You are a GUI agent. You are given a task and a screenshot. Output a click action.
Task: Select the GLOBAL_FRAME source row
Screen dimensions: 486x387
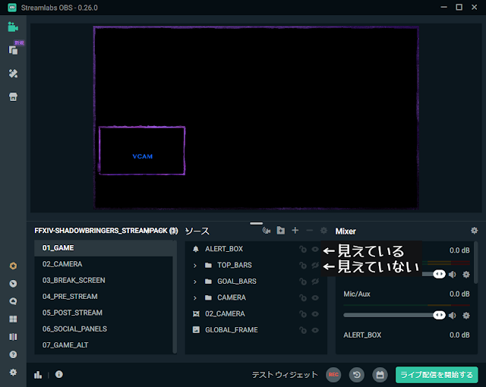pos(256,330)
